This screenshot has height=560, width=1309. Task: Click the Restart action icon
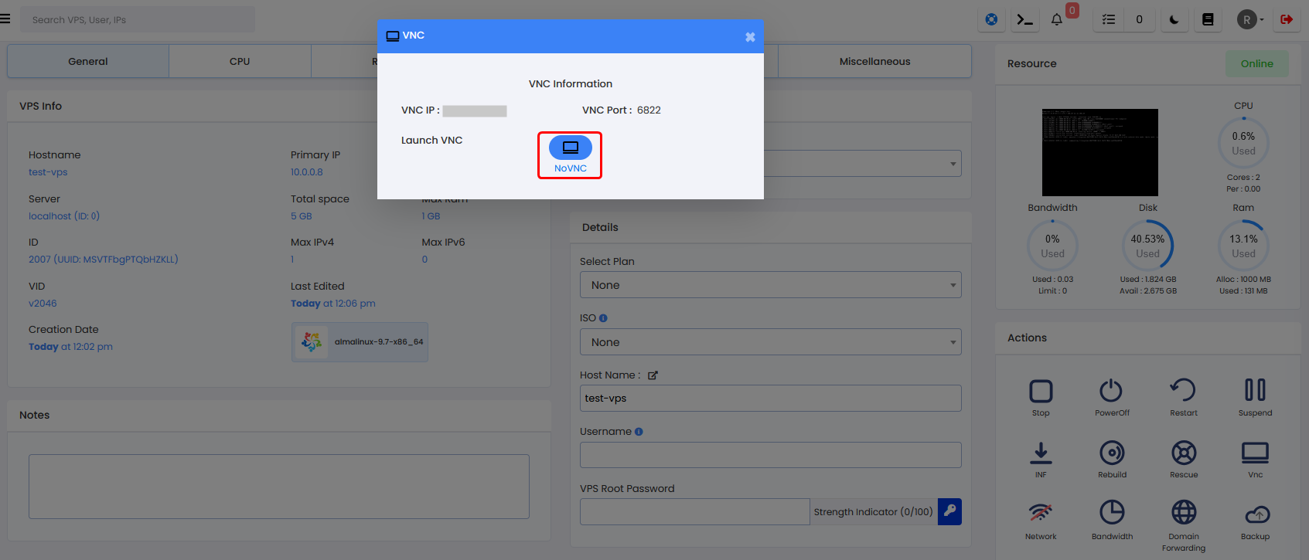click(1183, 391)
